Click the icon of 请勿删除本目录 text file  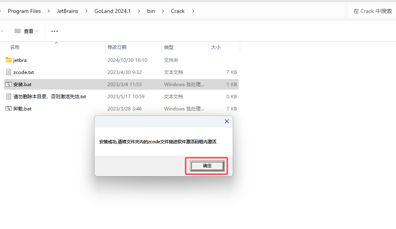(9, 96)
